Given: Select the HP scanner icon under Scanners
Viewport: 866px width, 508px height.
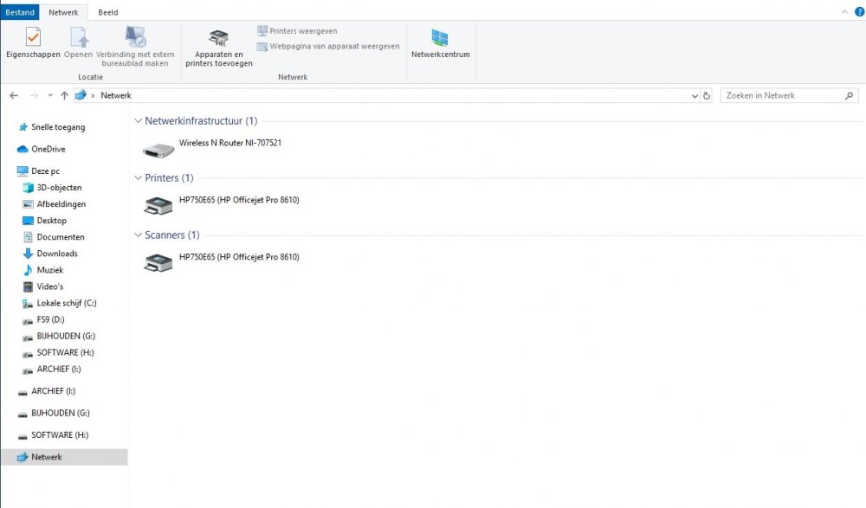Looking at the screenshot, I should pos(158,262).
